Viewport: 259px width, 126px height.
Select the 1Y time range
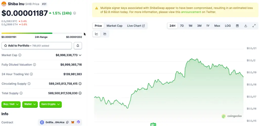[x=208, y=26]
